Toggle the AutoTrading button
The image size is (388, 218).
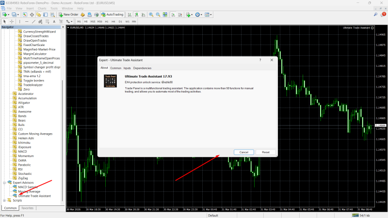pos(112,15)
